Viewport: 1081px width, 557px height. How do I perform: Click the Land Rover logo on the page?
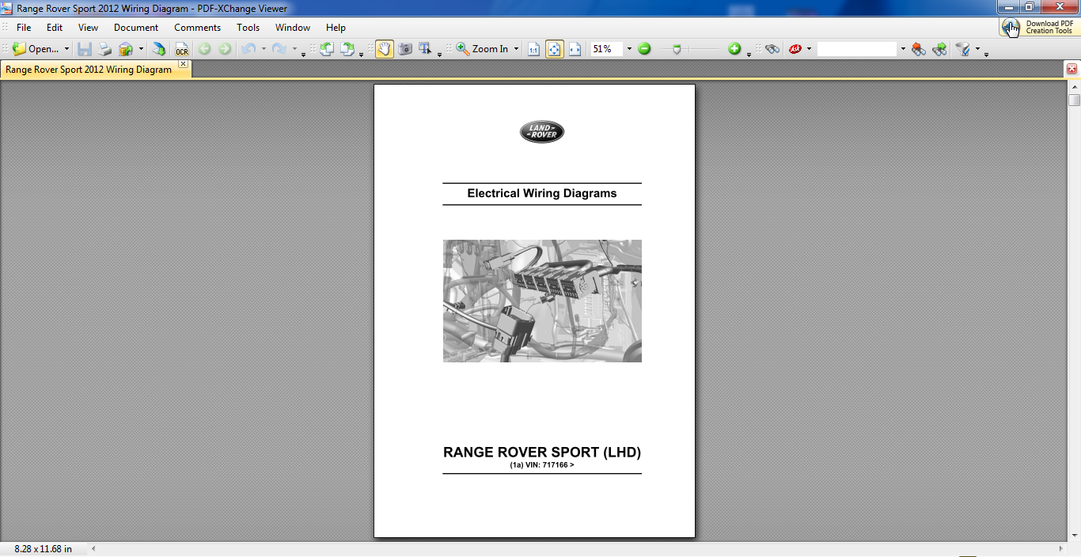pyautogui.click(x=542, y=132)
